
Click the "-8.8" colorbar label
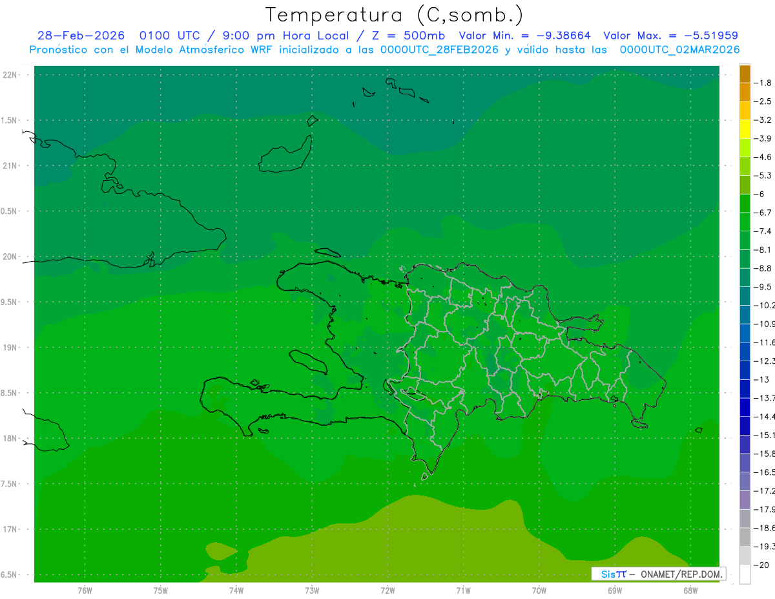763,268
